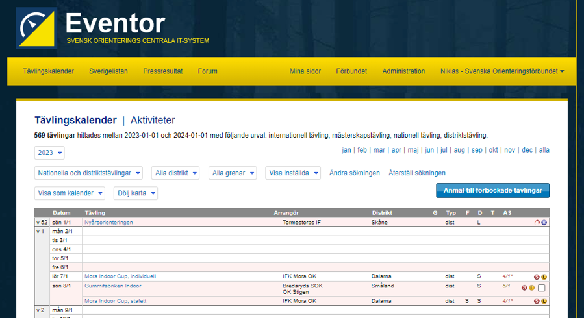
Task: Filter by month jan
Action: (x=346, y=150)
